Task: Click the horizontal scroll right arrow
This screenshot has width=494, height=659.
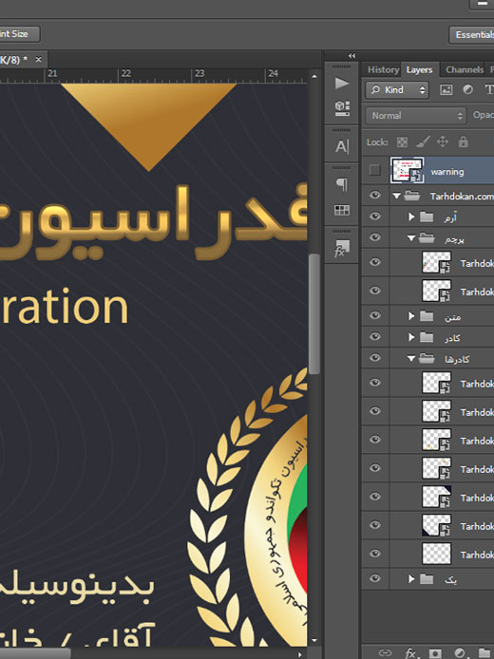Action: [300, 654]
